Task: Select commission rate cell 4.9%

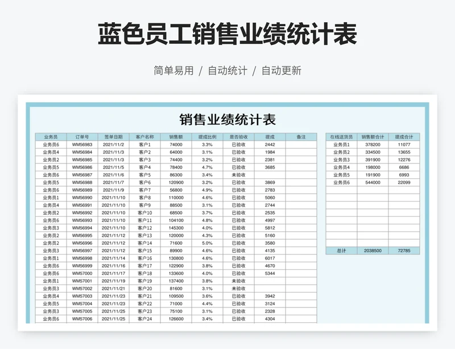Action: [x=207, y=190]
